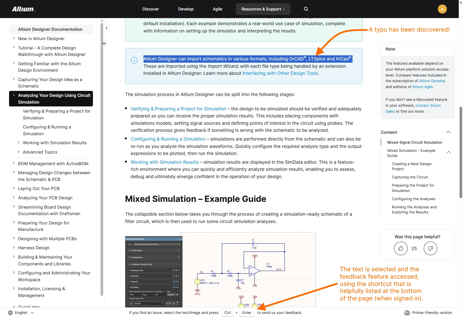Expand Getting Familiar with the Altium Design Environment
The image size is (463, 317).
tap(14, 63)
